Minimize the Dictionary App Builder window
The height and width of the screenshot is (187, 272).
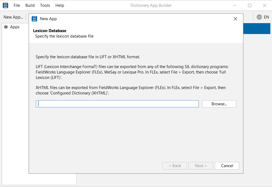pyautogui.click(x=235, y=5)
